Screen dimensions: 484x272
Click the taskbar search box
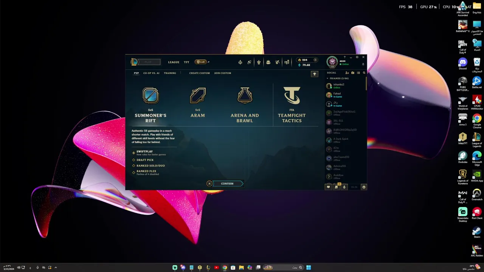point(283,267)
